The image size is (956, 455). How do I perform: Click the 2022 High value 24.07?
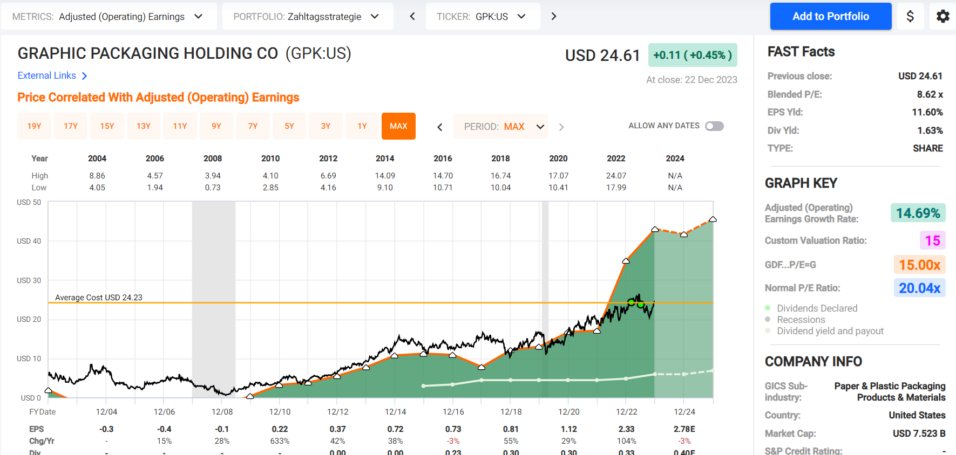(x=616, y=176)
